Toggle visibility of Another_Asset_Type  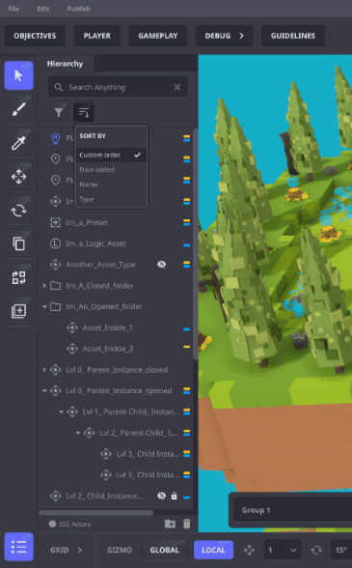click(x=162, y=265)
